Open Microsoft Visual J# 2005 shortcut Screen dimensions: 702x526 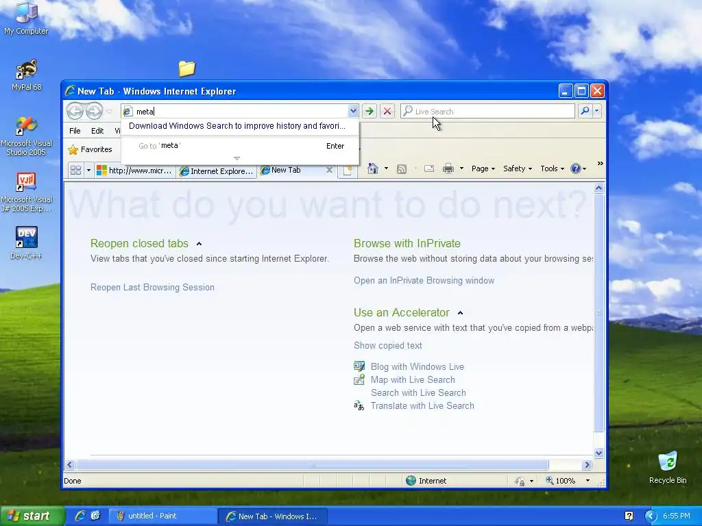(26, 192)
